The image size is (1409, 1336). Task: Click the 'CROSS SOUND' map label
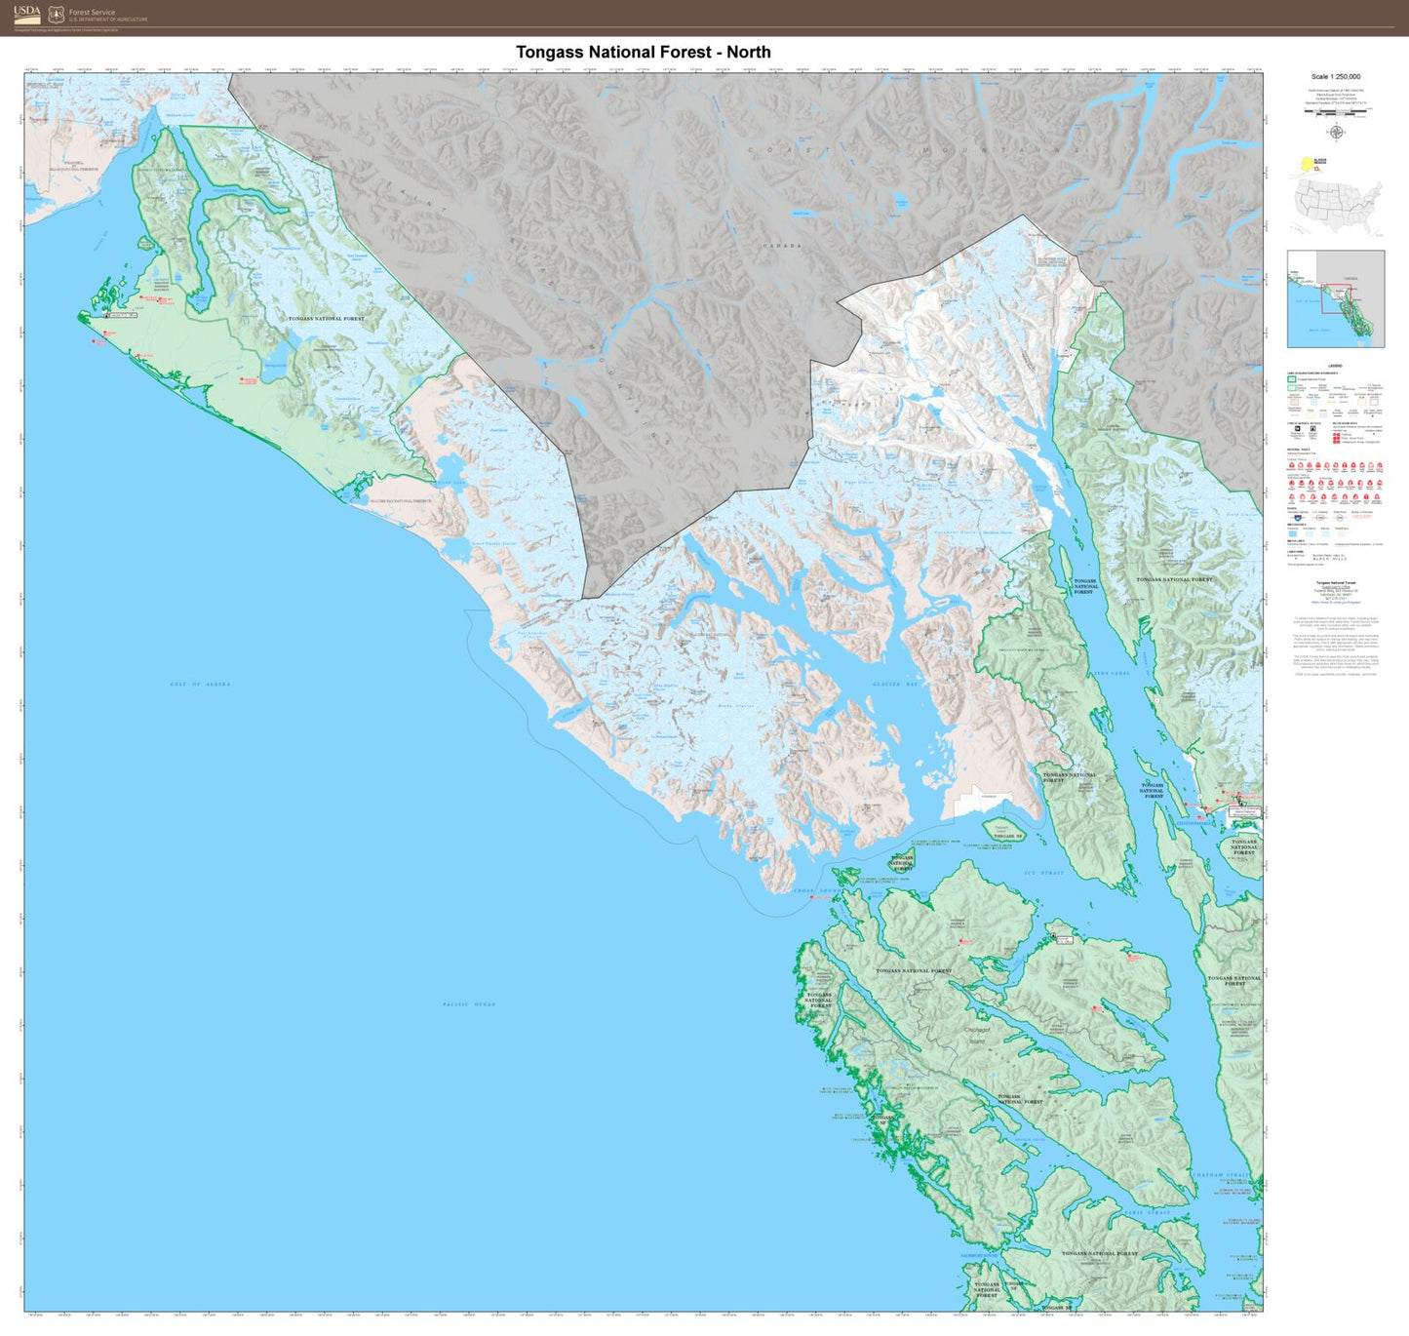[x=816, y=890]
